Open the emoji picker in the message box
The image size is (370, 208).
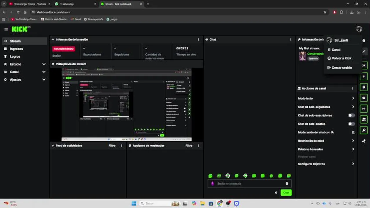click(287, 183)
